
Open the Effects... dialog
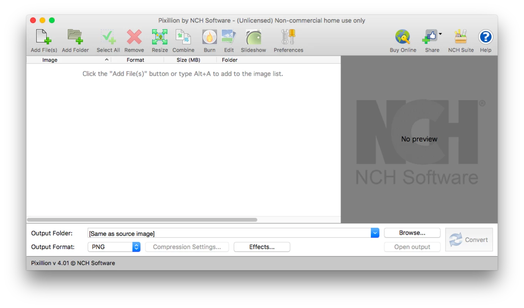(262, 247)
